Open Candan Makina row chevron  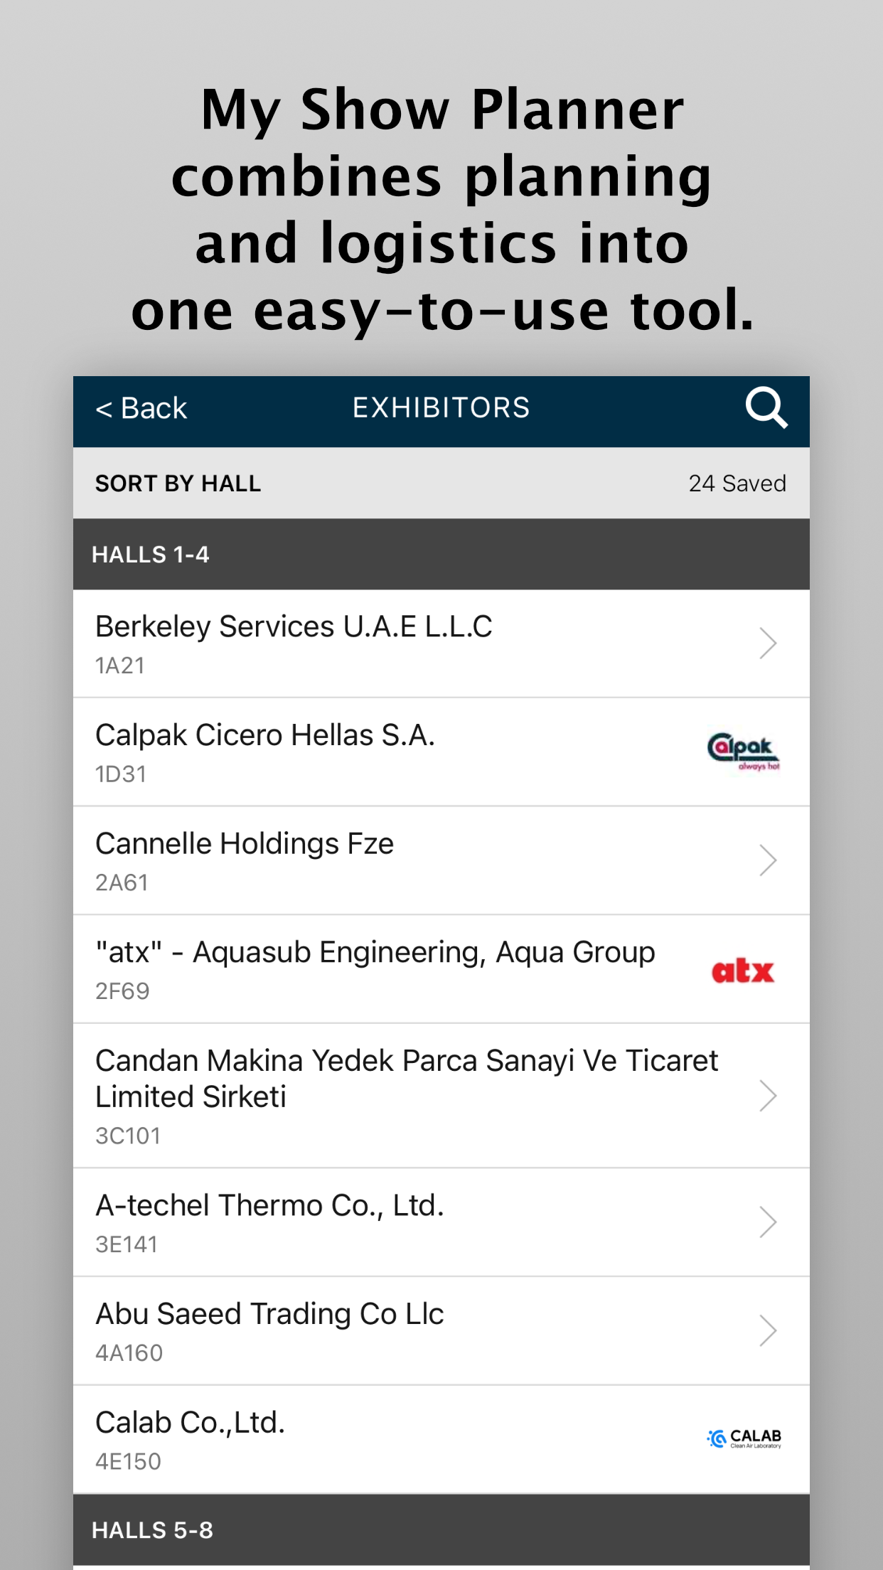[x=767, y=1096]
